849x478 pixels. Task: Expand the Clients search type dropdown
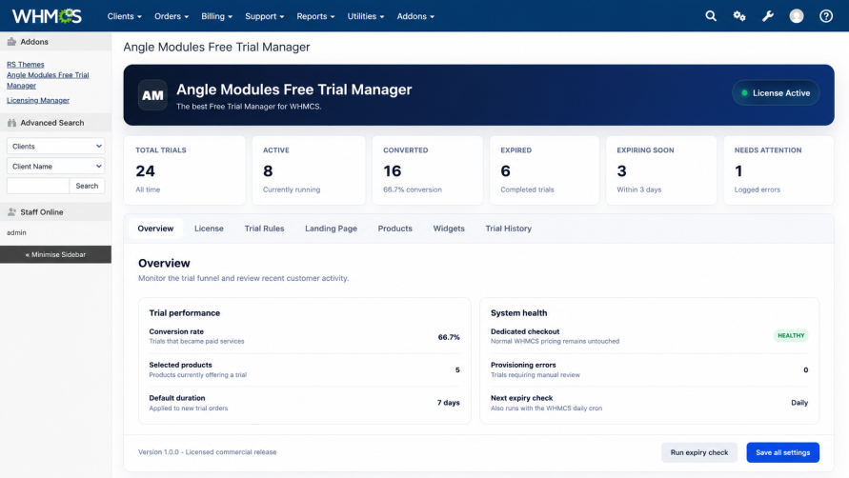coord(56,146)
